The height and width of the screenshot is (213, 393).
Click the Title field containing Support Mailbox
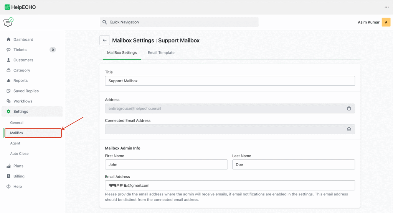pos(230,81)
